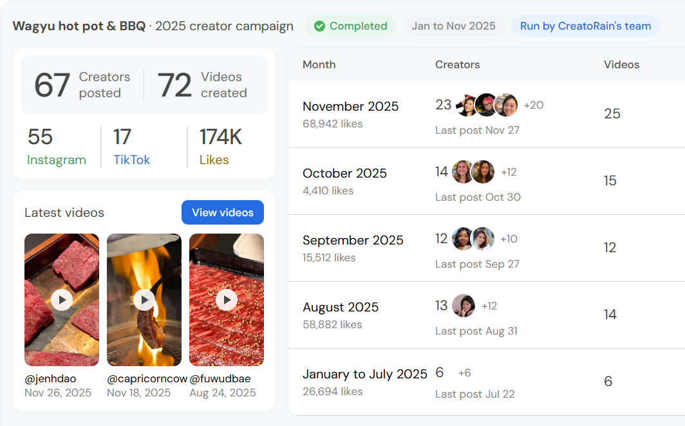Screen dimensions: 685x426
Task: Open first creator avatar in October 2025 row
Action: coord(463,172)
